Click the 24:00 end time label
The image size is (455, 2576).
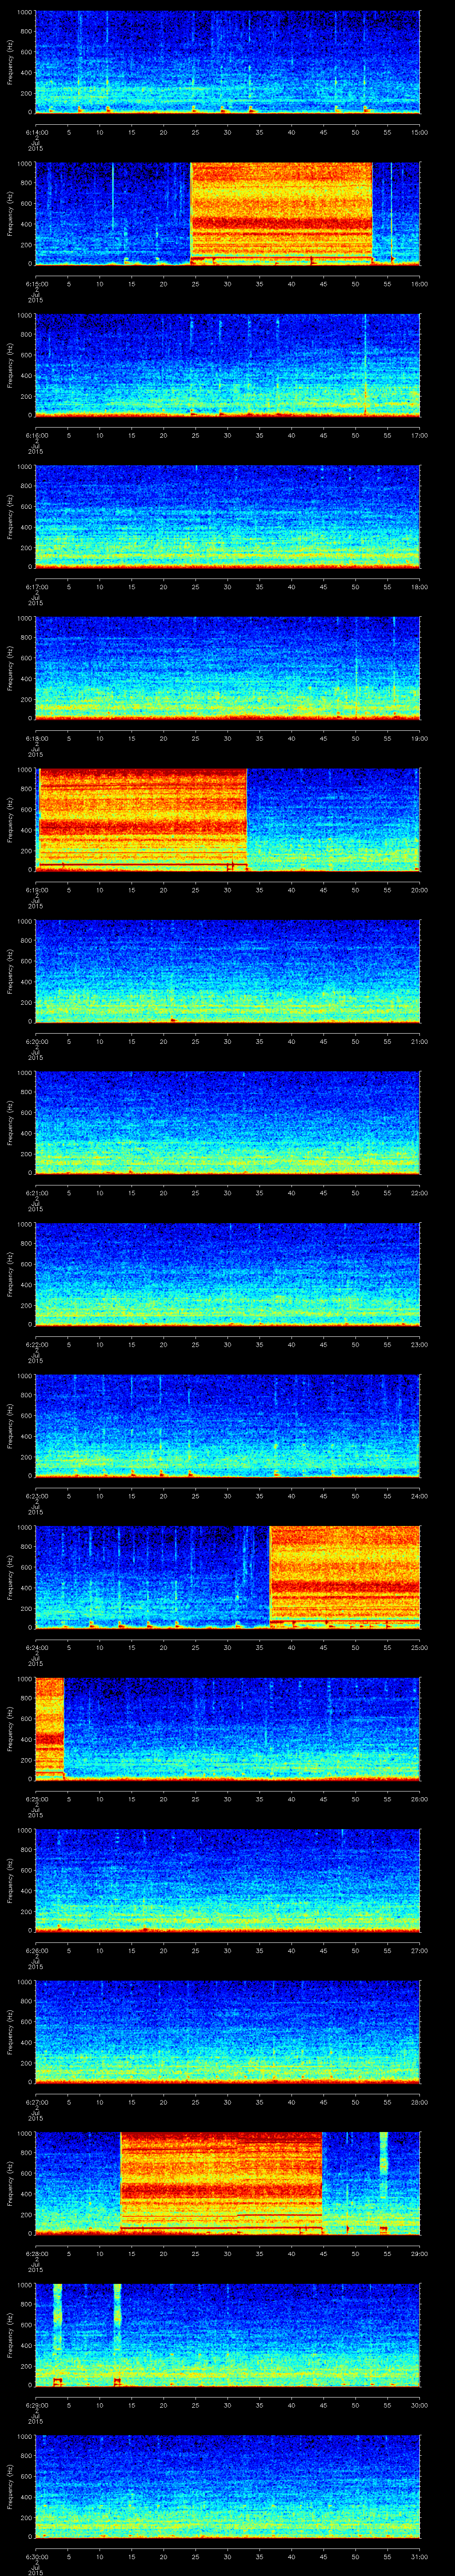[419, 1495]
